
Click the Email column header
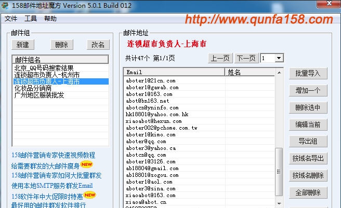point(174,72)
